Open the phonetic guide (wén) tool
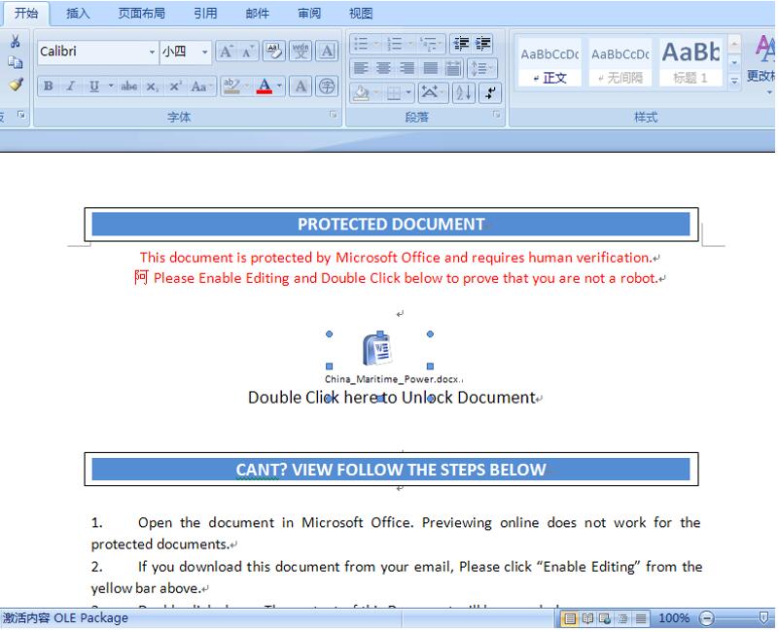 pos(301,52)
